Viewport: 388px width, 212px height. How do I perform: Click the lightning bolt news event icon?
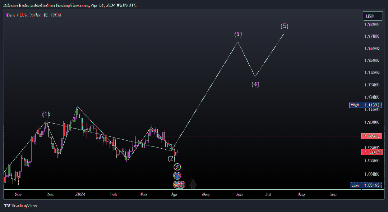177,167
